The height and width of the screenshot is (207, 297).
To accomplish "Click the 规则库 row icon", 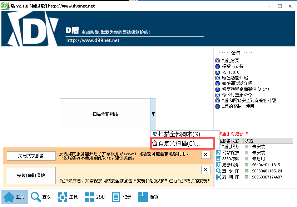I will [219, 177].
